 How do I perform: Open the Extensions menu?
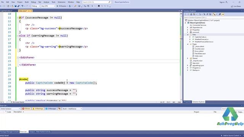click(61, 2)
